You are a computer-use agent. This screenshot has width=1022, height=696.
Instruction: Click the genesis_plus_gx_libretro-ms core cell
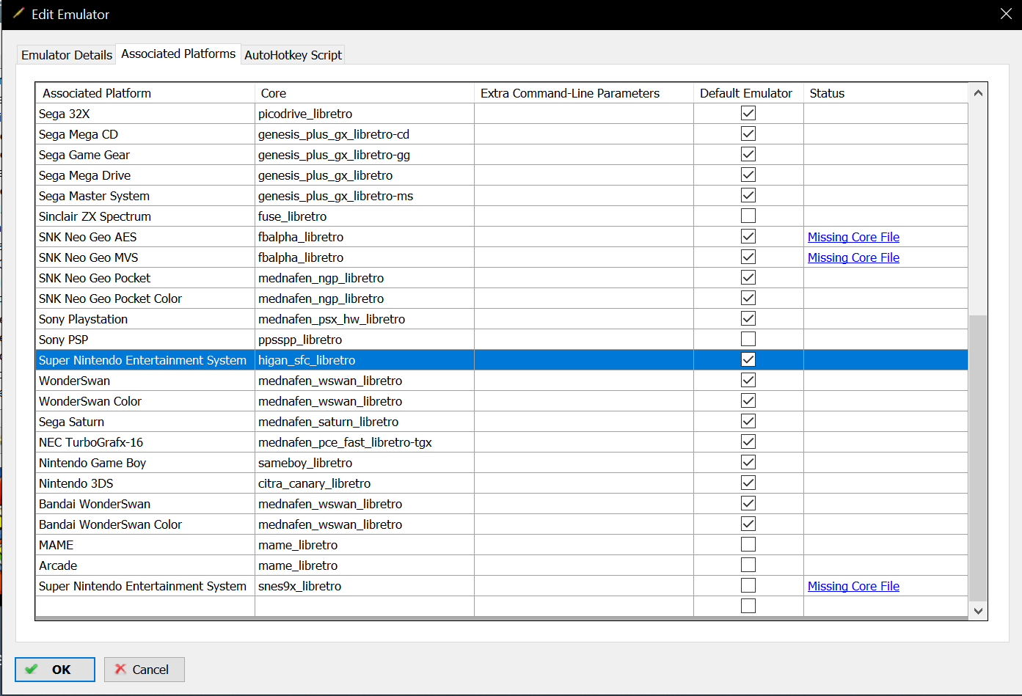pyautogui.click(x=365, y=196)
